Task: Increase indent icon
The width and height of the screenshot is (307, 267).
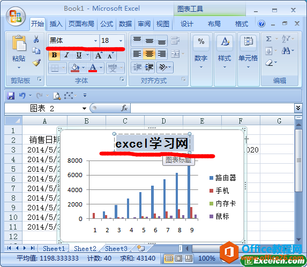Action: coord(149,67)
